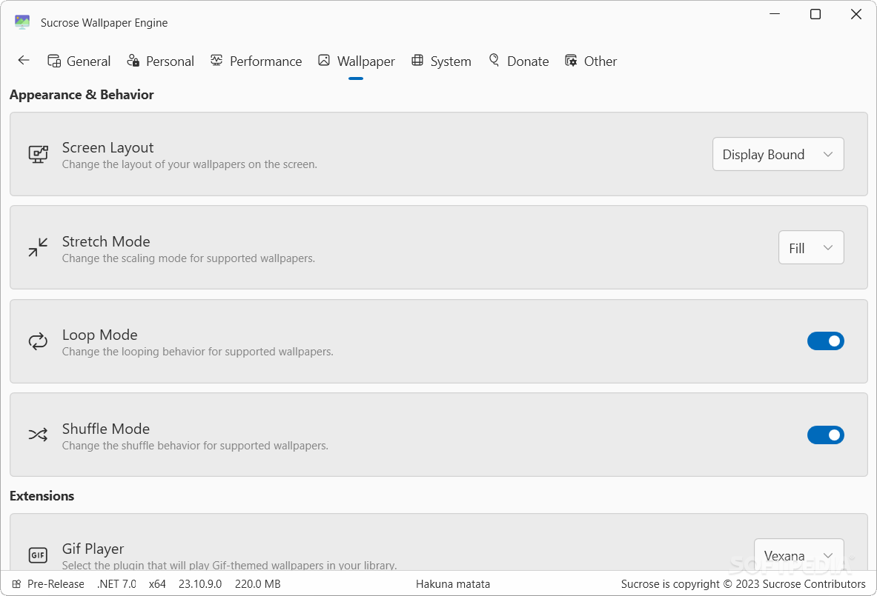Viewport: 877px width, 596px height.
Task: Click the Sucrose copyright notice
Action: click(x=744, y=583)
